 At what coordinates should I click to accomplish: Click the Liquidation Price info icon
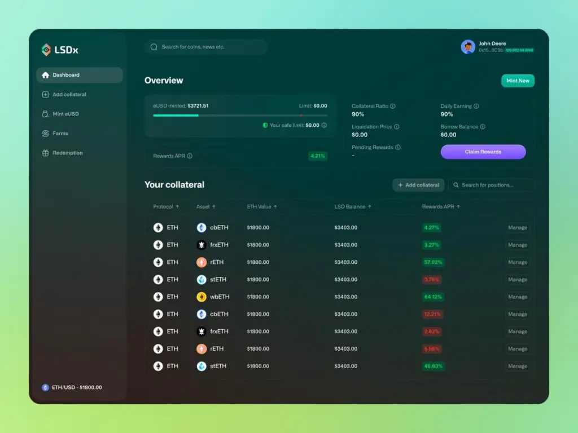tap(397, 127)
